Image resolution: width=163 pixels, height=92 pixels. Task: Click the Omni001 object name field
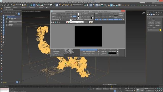coord(153,30)
